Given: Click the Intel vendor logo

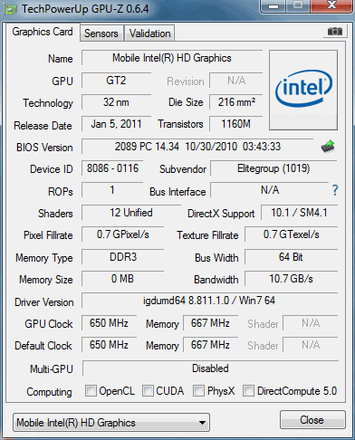Looking at the screenshot, I should pyautogui.click(x=303, y=90).
